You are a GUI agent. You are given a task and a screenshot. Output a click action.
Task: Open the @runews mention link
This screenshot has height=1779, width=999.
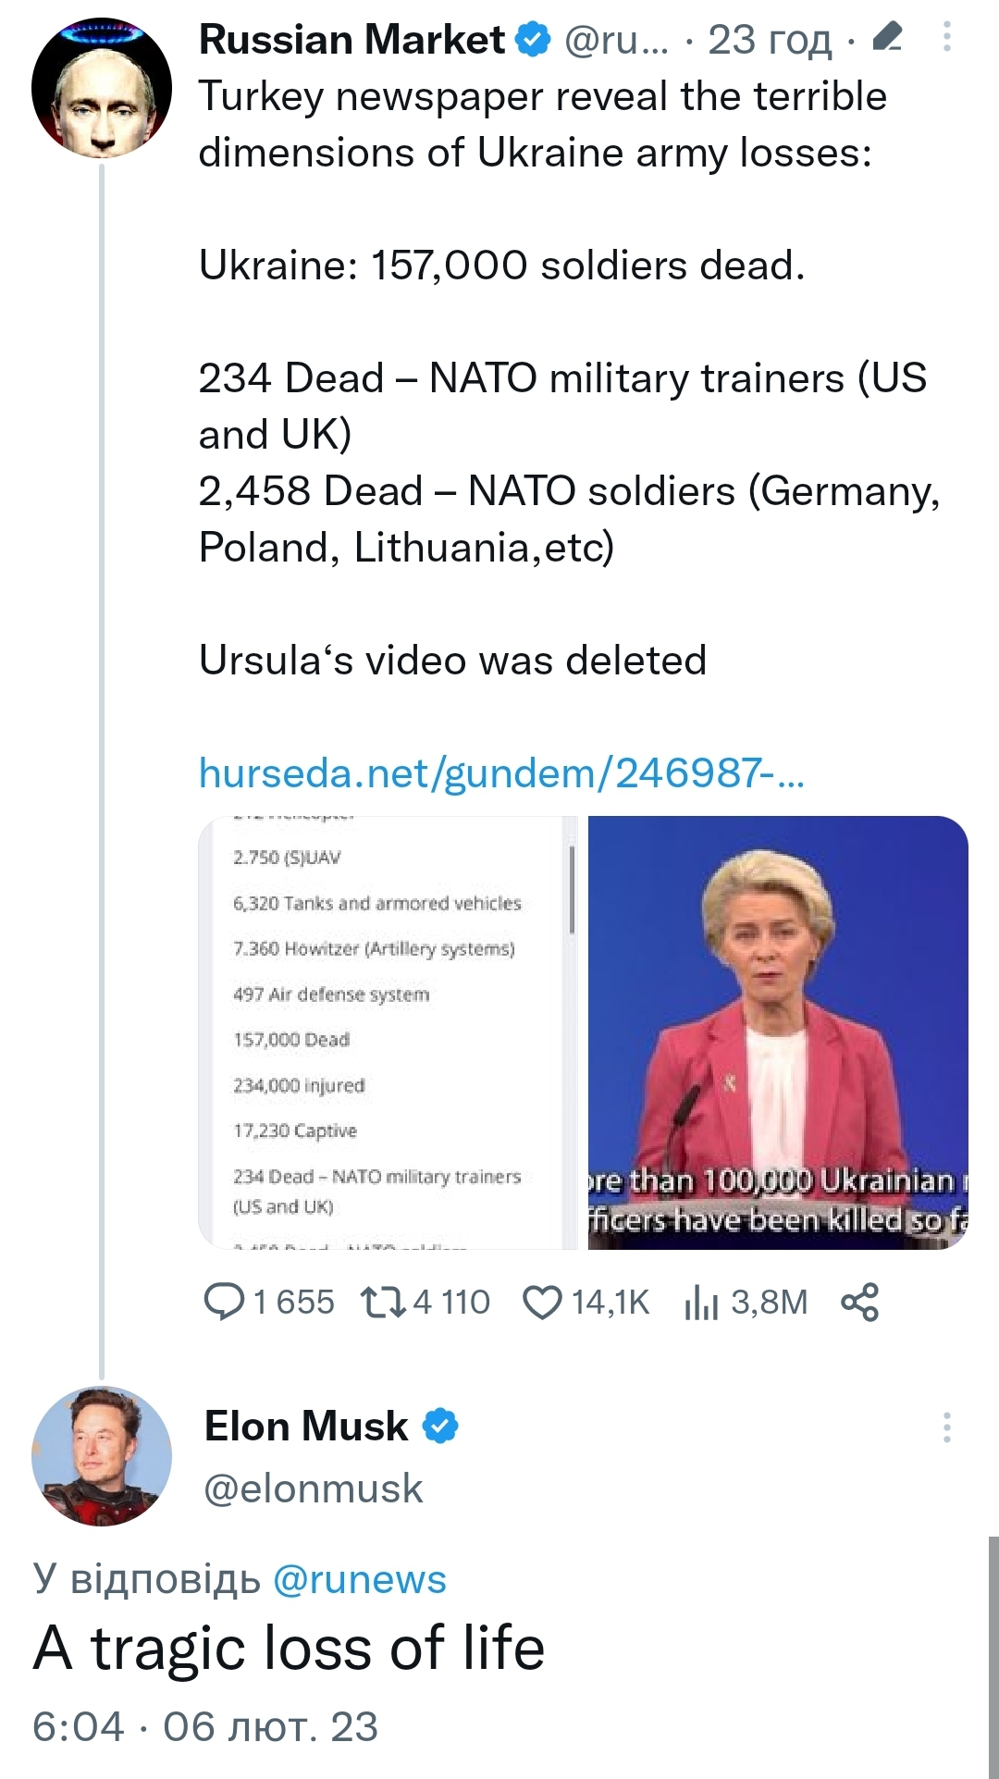[x=359, y=1579]
